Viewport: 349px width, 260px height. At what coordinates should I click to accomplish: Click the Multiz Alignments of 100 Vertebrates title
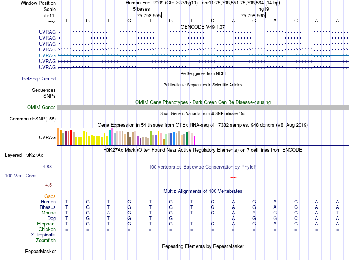click(x=203, y=191)
